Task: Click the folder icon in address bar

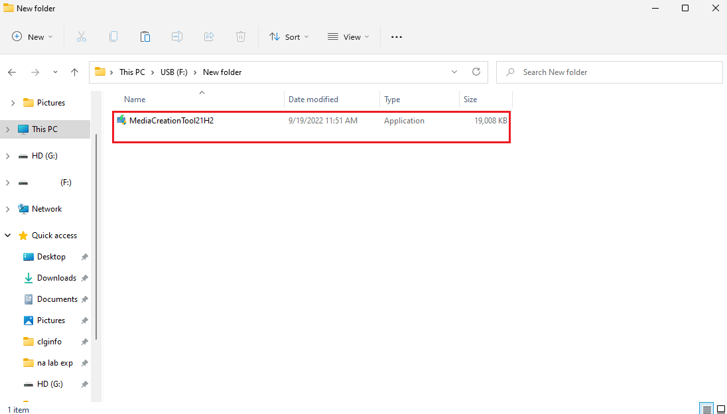Action: pyautogui.click(x=99, y=72)
